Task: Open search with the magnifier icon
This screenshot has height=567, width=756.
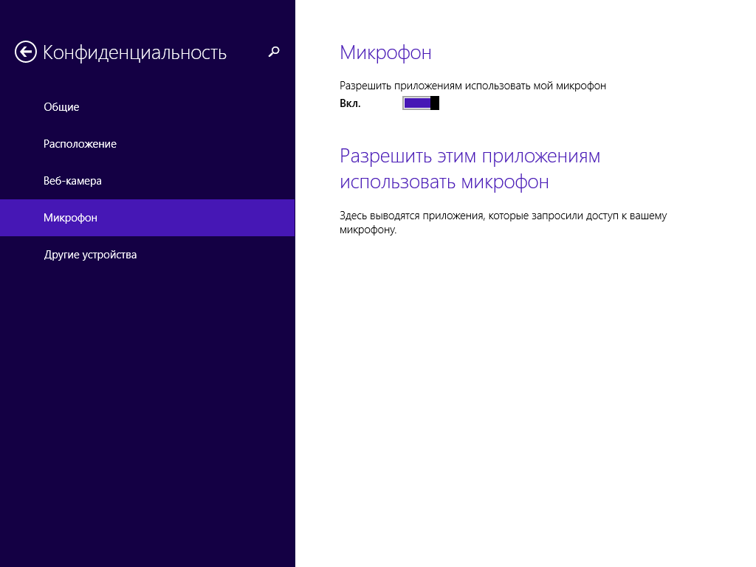Action: (274, 52)
